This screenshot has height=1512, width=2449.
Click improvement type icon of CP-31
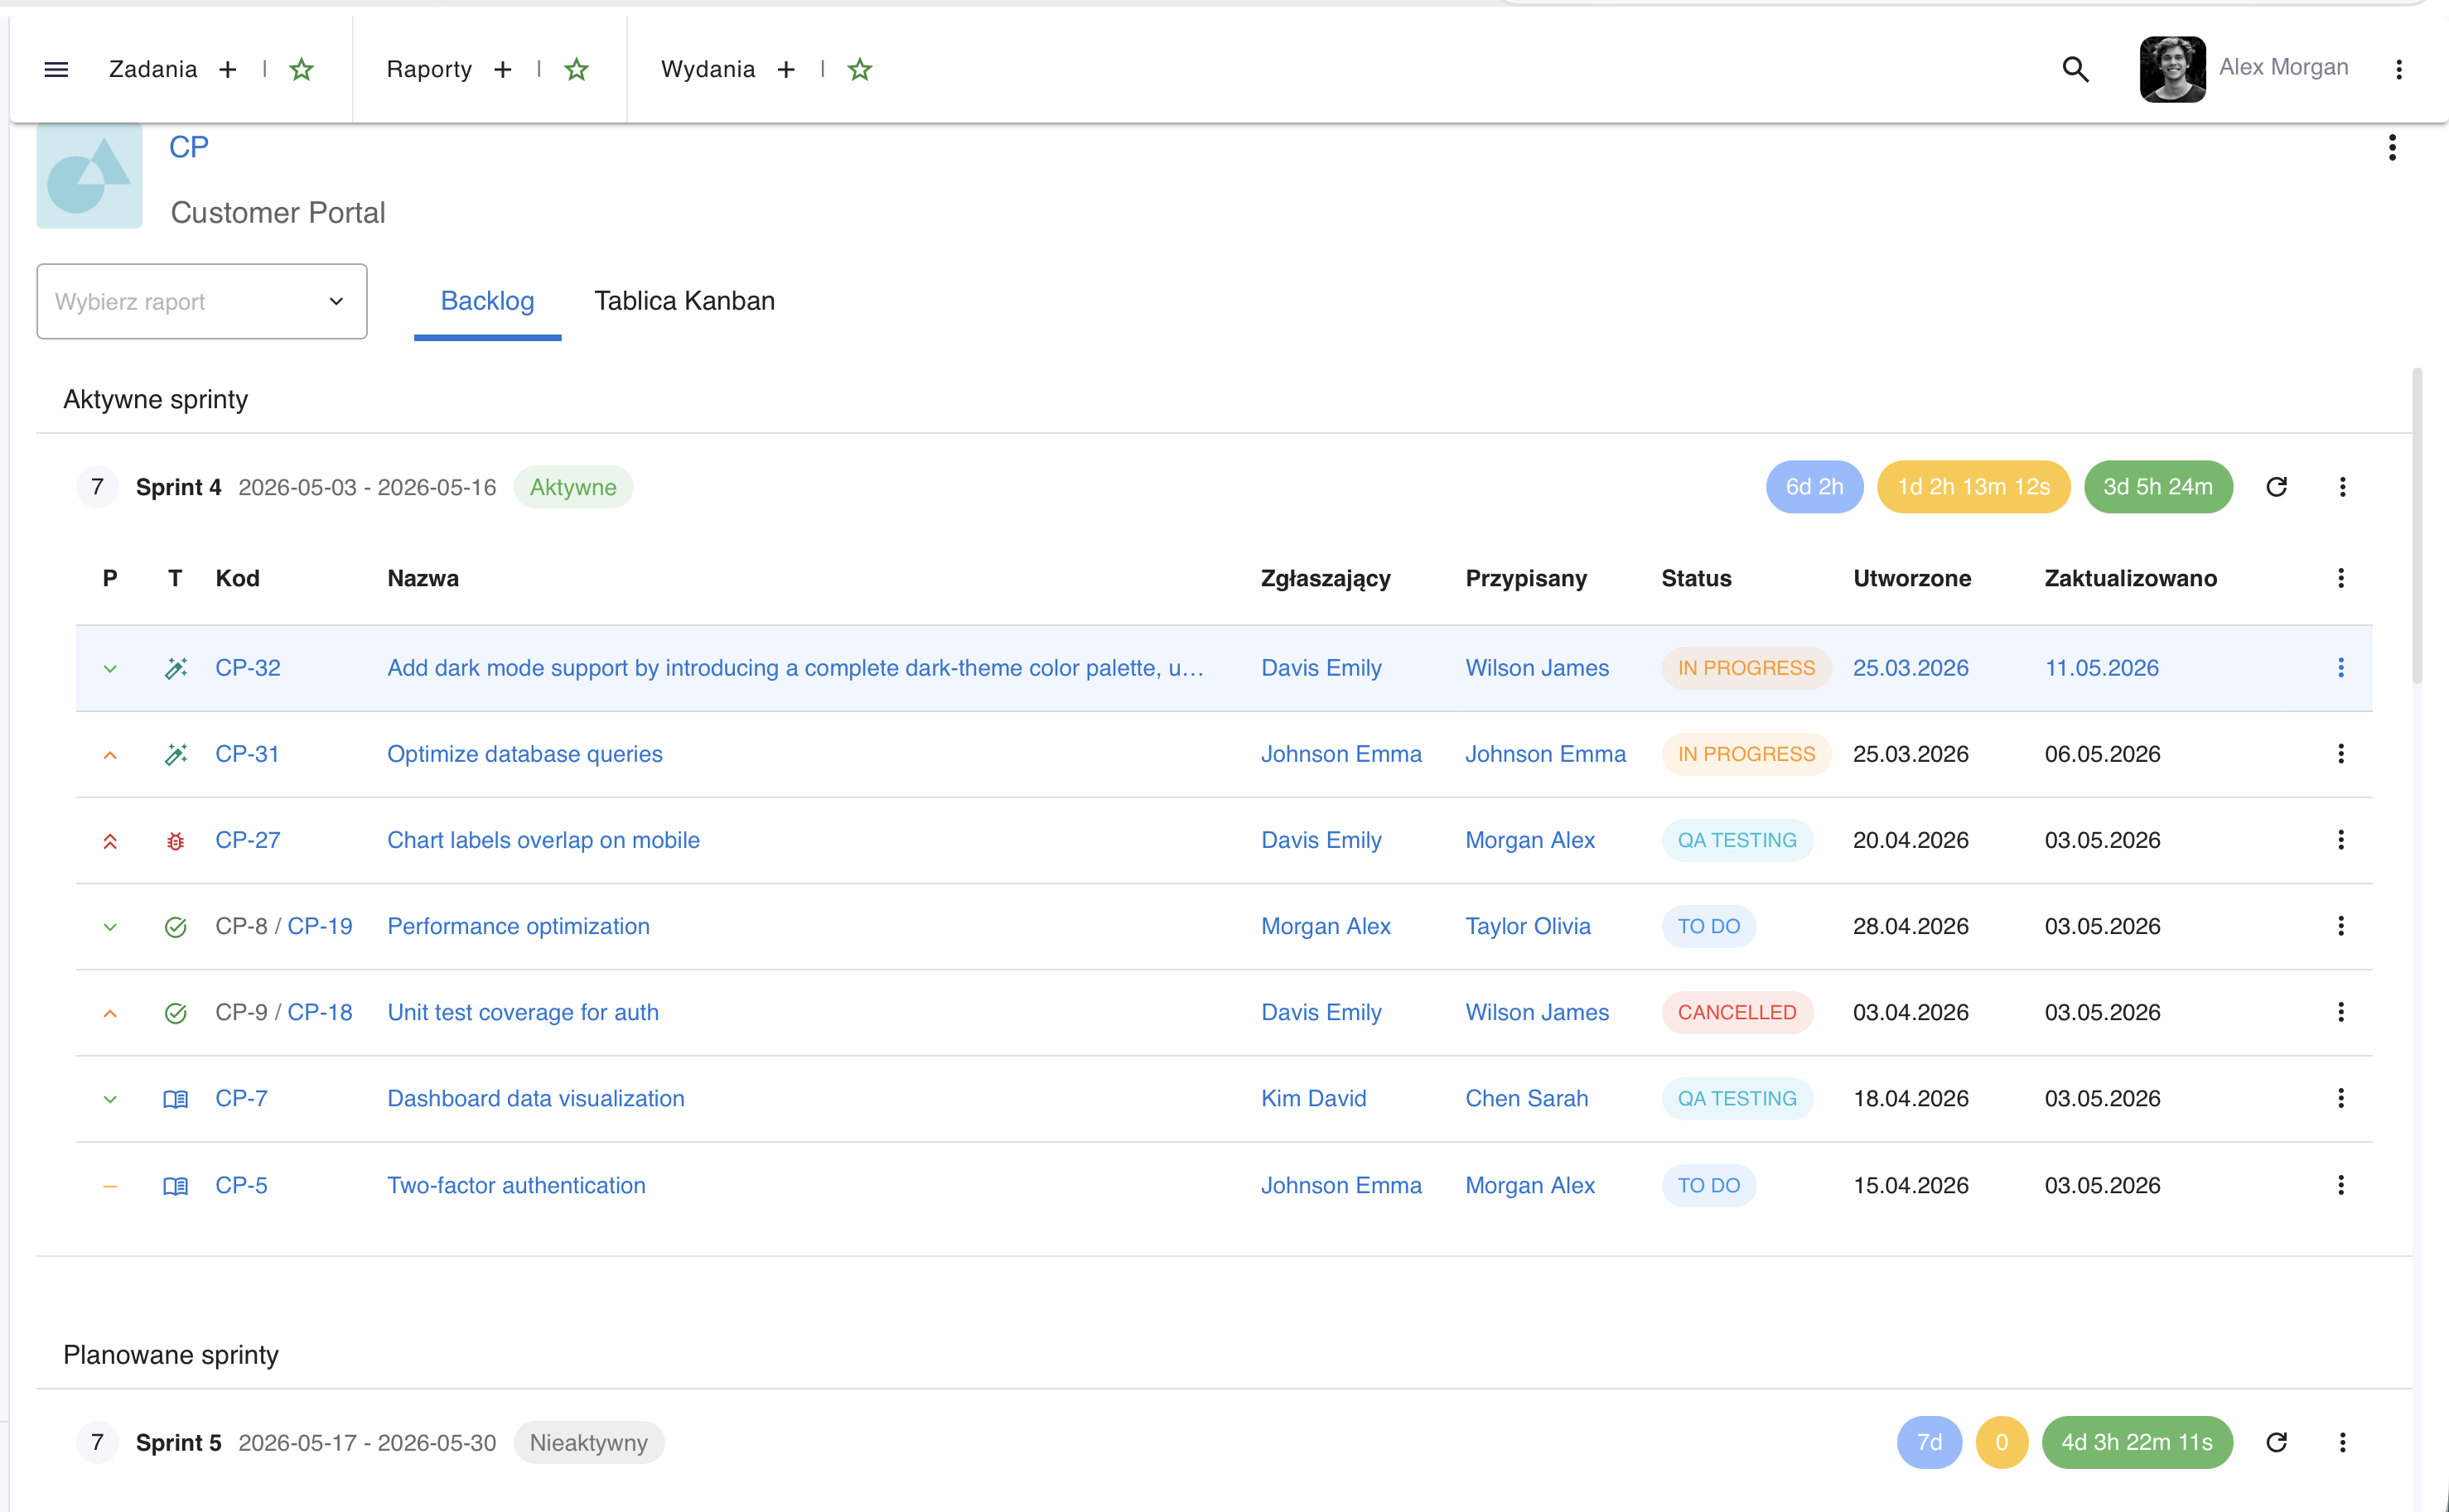pyautogui.click(x=175, y=754)
